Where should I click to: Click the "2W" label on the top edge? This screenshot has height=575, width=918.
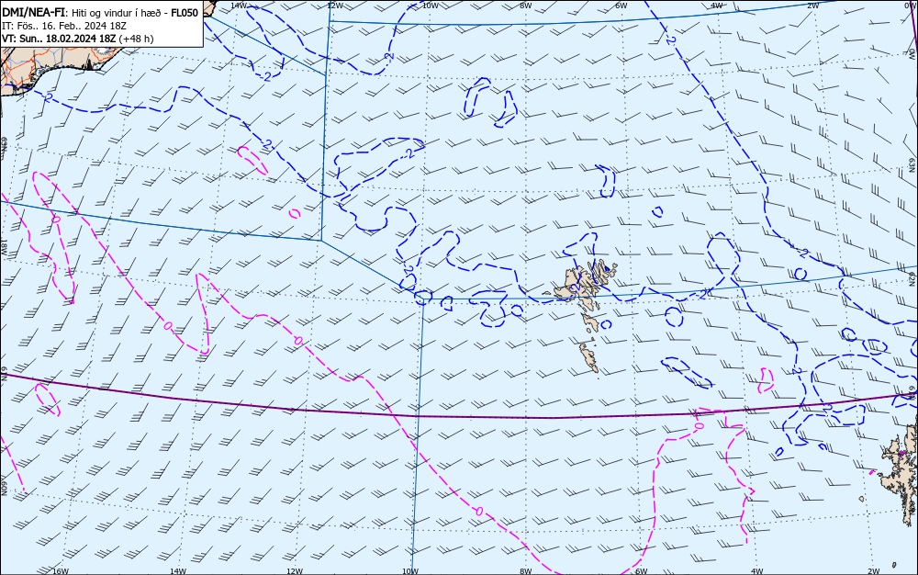click(x=812, y=6)
